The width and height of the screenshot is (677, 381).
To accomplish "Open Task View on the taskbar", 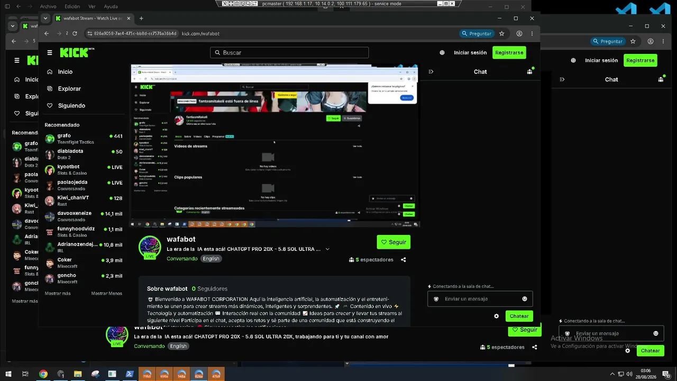I will tap(25, 374).
